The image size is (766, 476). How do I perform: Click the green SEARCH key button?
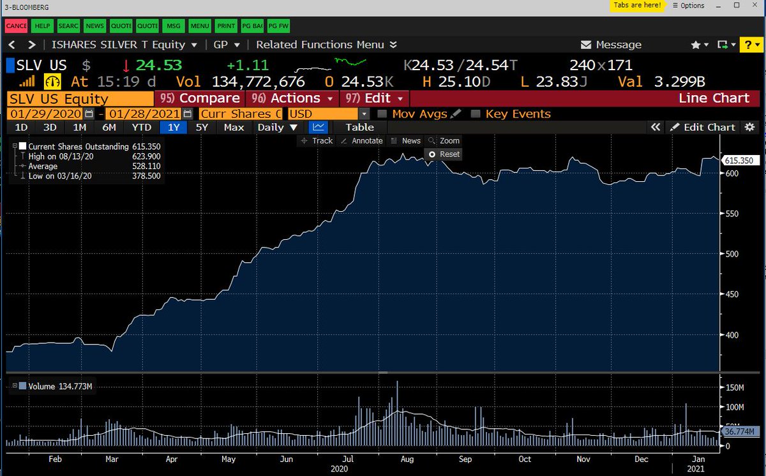(68, 26)
